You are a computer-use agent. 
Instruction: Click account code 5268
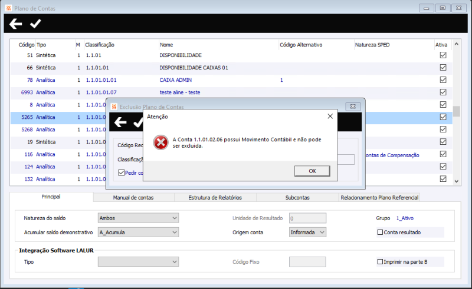pos(27,129)
